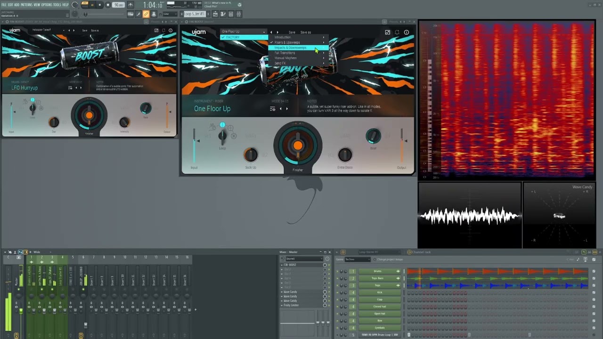The image size is (603, 339).
Task: Open the TOOLS menu
Action: 57,5
